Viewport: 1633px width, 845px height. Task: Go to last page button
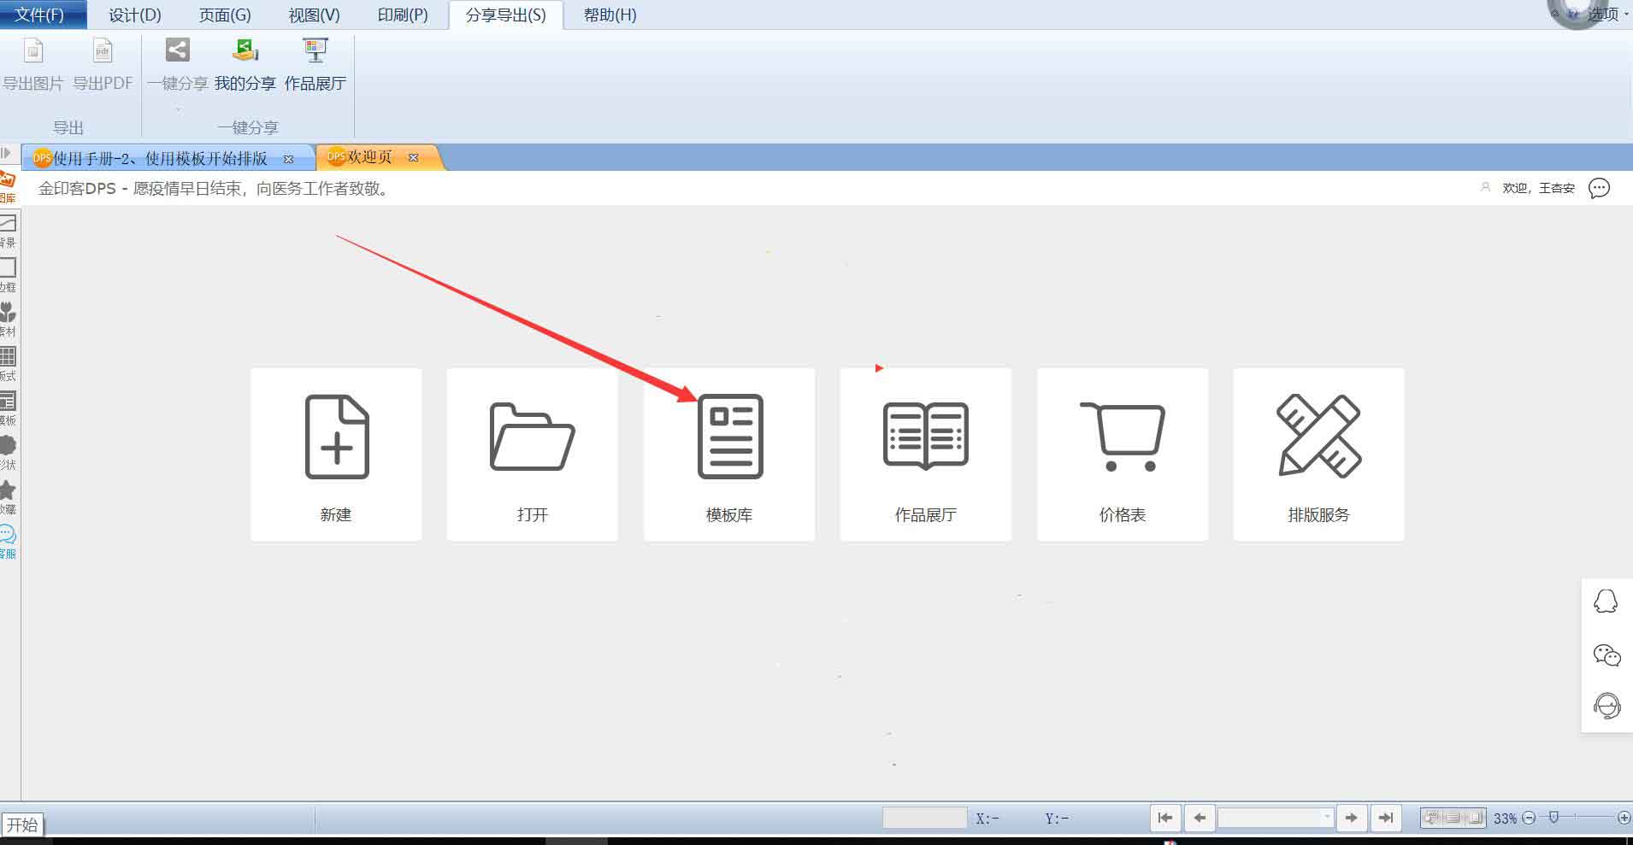coord(1386,818)
